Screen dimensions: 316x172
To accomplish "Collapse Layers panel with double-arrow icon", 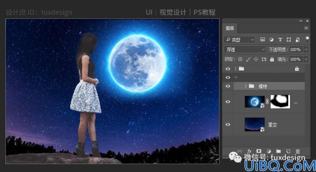I will coord(301,21).
